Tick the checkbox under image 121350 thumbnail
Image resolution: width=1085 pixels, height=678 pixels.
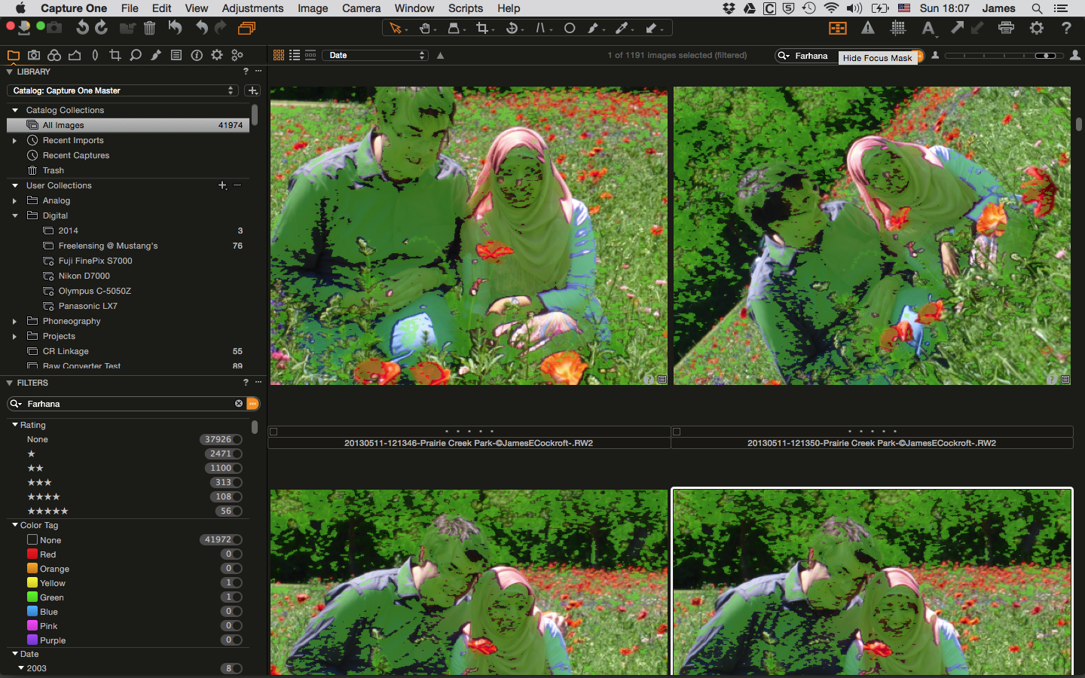click(677, 432)
